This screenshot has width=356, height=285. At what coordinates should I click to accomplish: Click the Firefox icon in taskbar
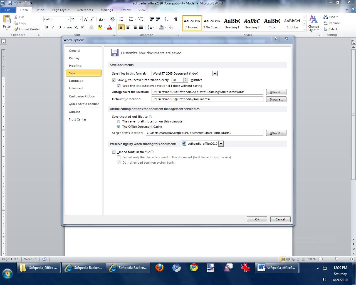coord(159,268)
